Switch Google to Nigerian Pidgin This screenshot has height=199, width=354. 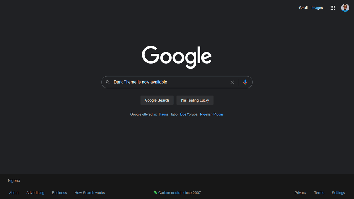(x=211, y=114)
